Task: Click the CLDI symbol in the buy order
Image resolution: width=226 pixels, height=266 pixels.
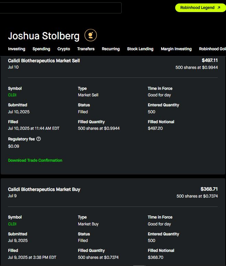Action: (x=12, y=224)
